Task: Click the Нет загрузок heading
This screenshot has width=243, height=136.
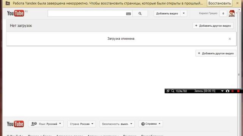Action: point(21,26)
